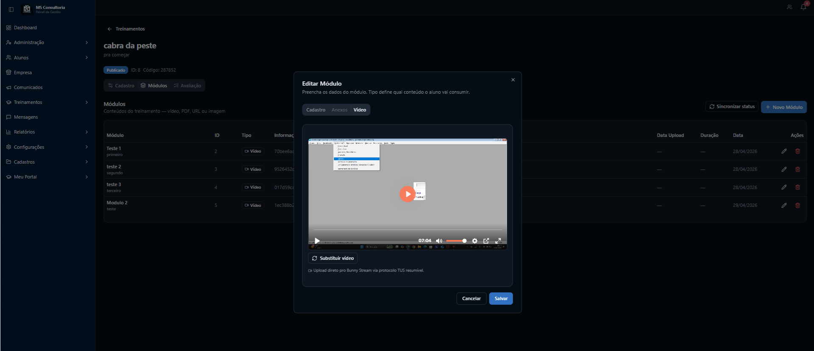Click the Comunicados megaphone icon

click(8, 87)
